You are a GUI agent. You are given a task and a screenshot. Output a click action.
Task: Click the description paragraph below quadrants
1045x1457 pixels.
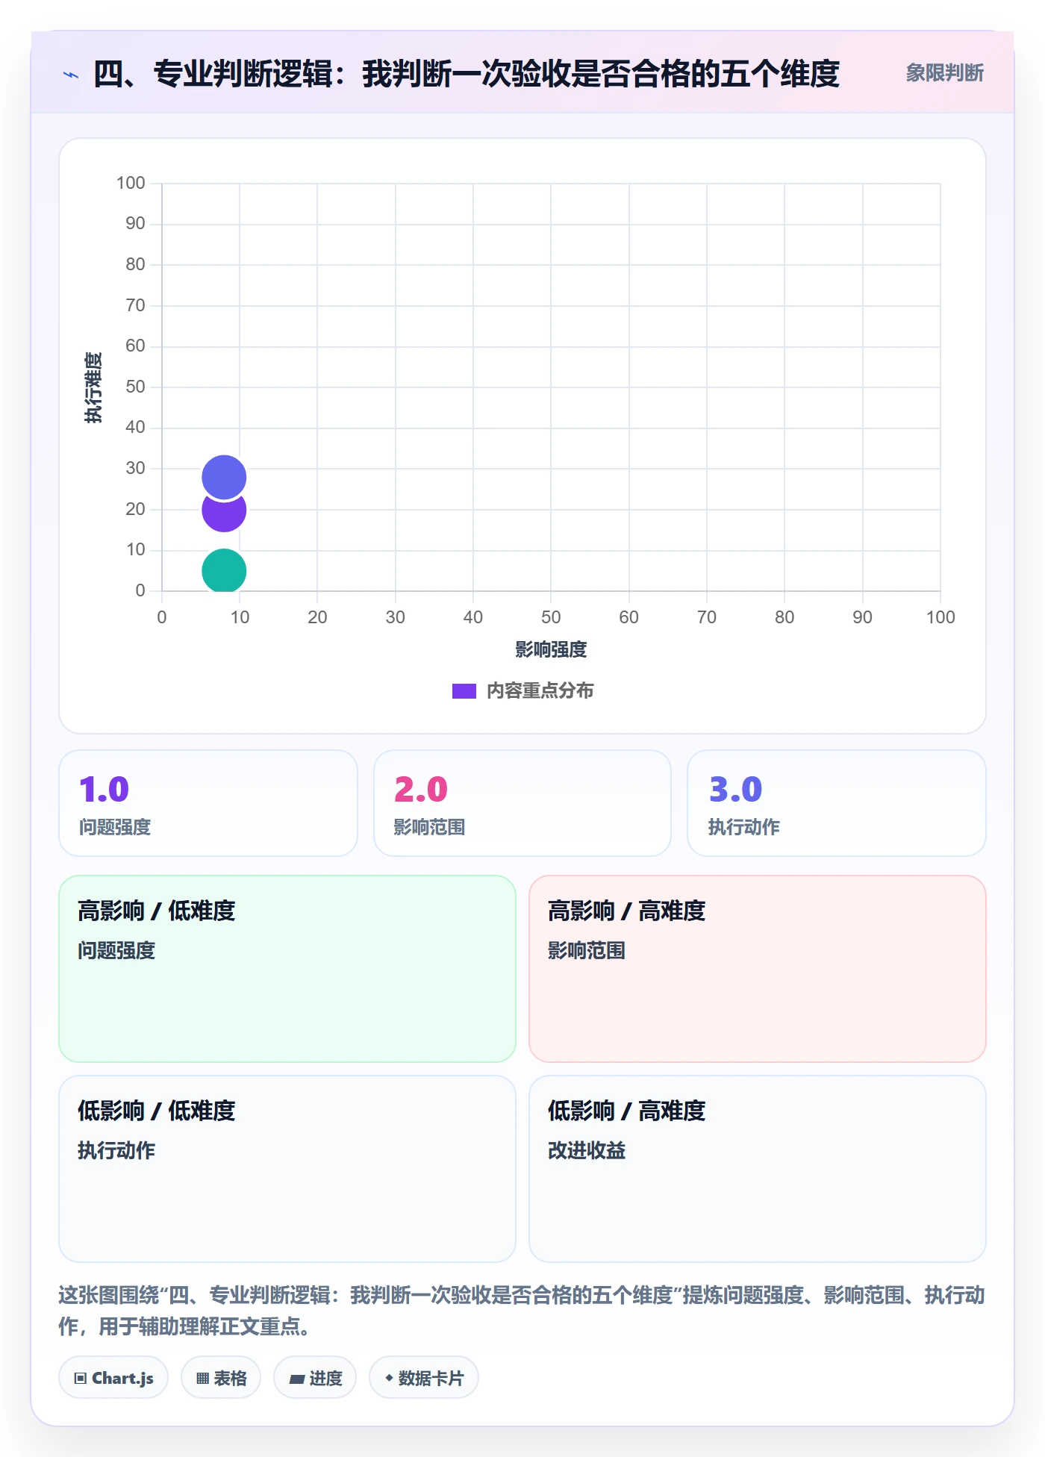tap(522, 1311)
